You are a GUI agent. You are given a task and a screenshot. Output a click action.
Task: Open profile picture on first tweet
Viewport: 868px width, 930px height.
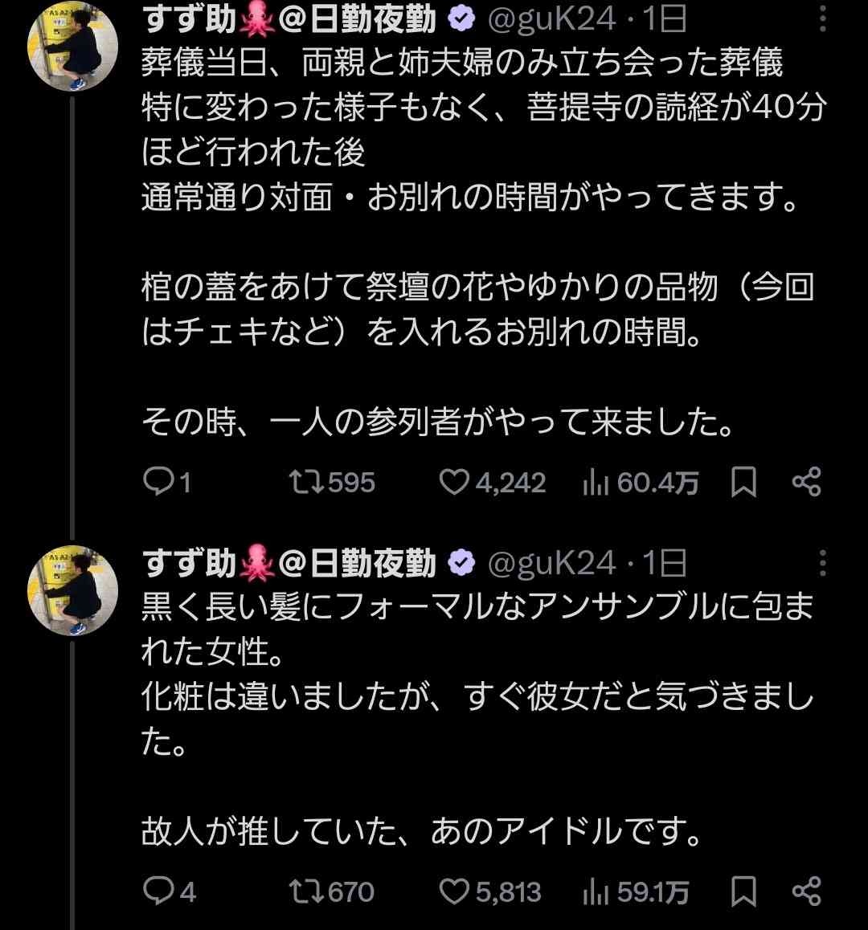click(x=73, y=51)
